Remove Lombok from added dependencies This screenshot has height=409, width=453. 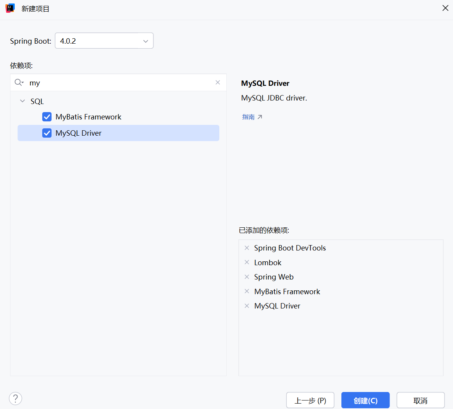pos(247,262)
